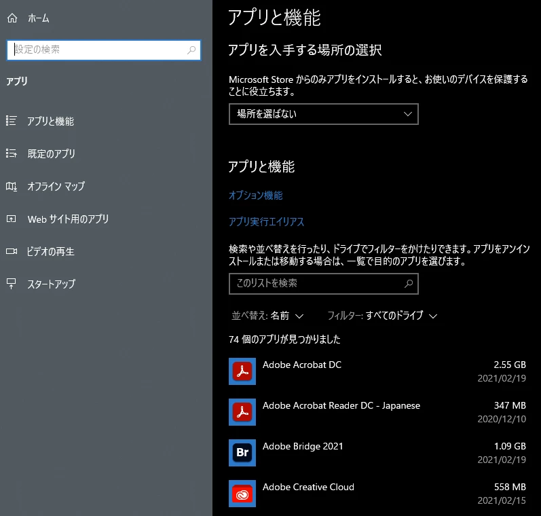541x516 pixels.
Task: Click the 2021/02/15 install date
Action: pyautogui.click(x=502, y=500)
